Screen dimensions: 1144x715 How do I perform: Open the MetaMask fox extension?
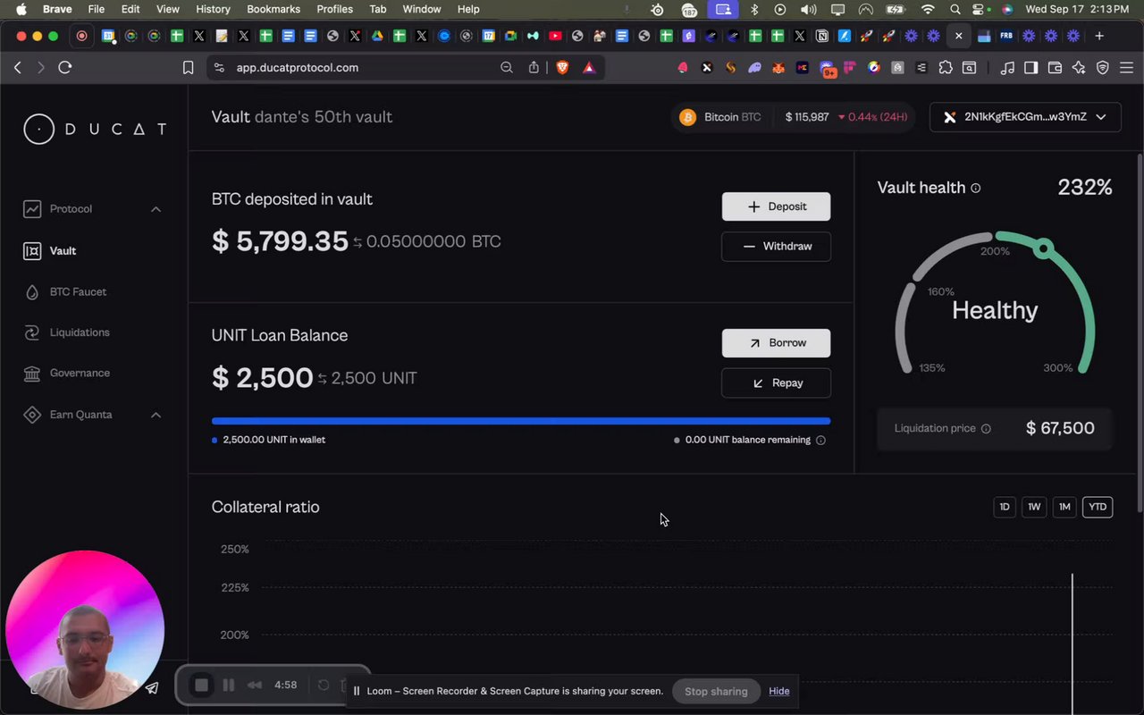[x=778, y=67]
